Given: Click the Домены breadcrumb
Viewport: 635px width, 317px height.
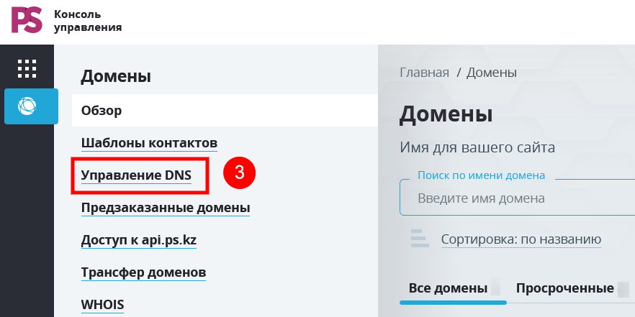Looking at the screenshot, I should pos(492,73).
